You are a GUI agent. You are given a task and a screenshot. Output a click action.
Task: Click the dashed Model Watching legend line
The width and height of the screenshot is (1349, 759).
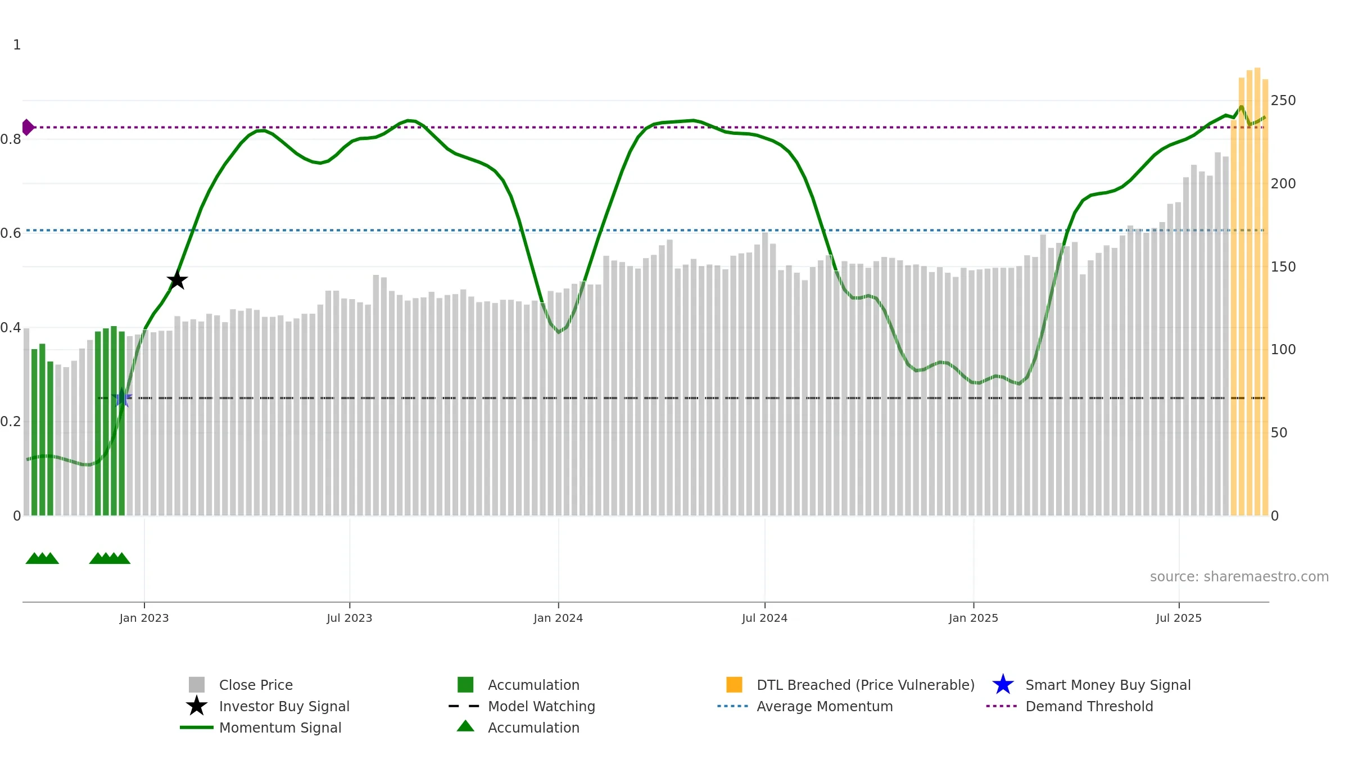tap(464, 706)
